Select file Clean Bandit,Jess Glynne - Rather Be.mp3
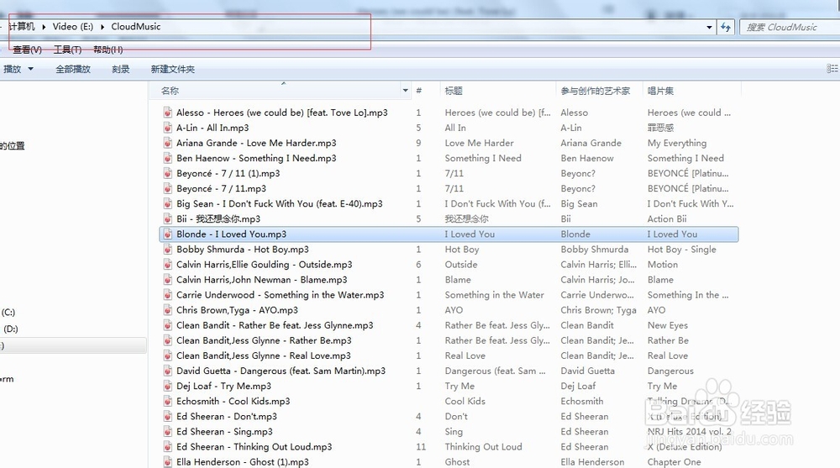 264,340
